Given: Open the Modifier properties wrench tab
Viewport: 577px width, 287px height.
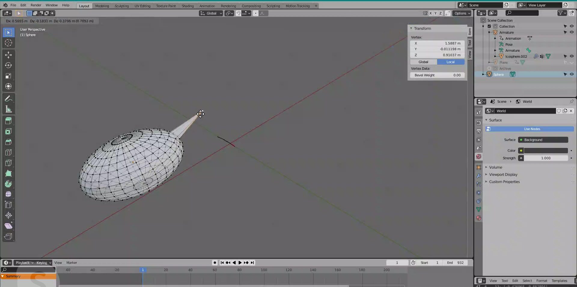Looking at the screenshot, I should pyautogui.click(x=479, y=176).
